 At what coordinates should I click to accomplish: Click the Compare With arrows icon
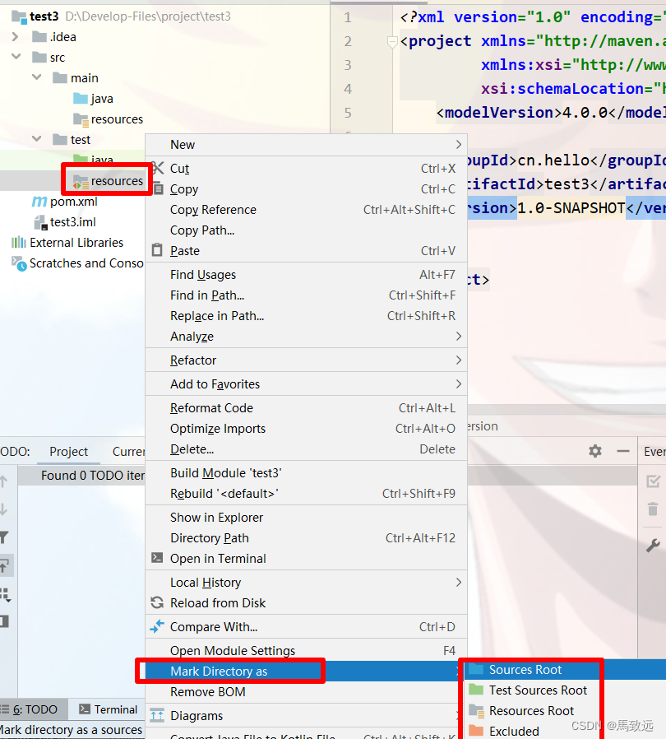point(157,626)
